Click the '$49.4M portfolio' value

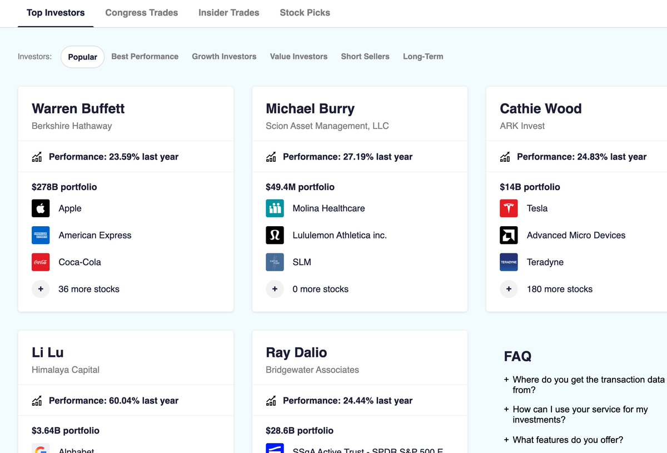[x=300, y=187]
